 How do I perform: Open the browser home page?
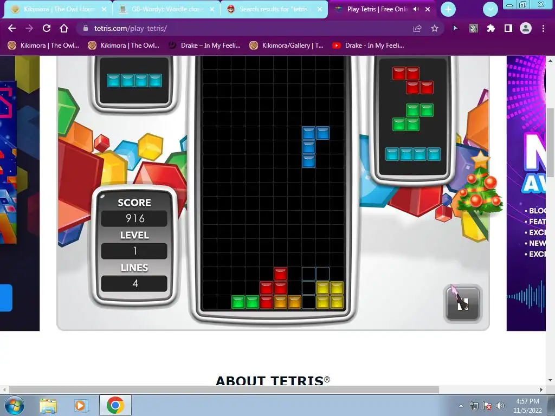64,28
